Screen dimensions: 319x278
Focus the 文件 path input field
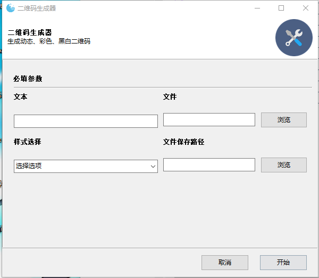pos(209,119)
